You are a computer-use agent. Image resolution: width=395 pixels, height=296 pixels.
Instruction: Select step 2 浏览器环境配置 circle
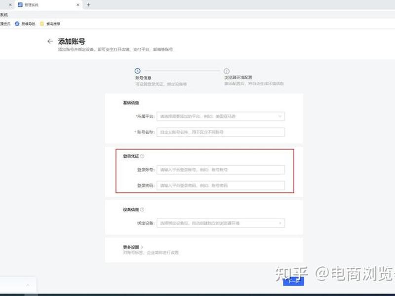click(x=227, y=71)
